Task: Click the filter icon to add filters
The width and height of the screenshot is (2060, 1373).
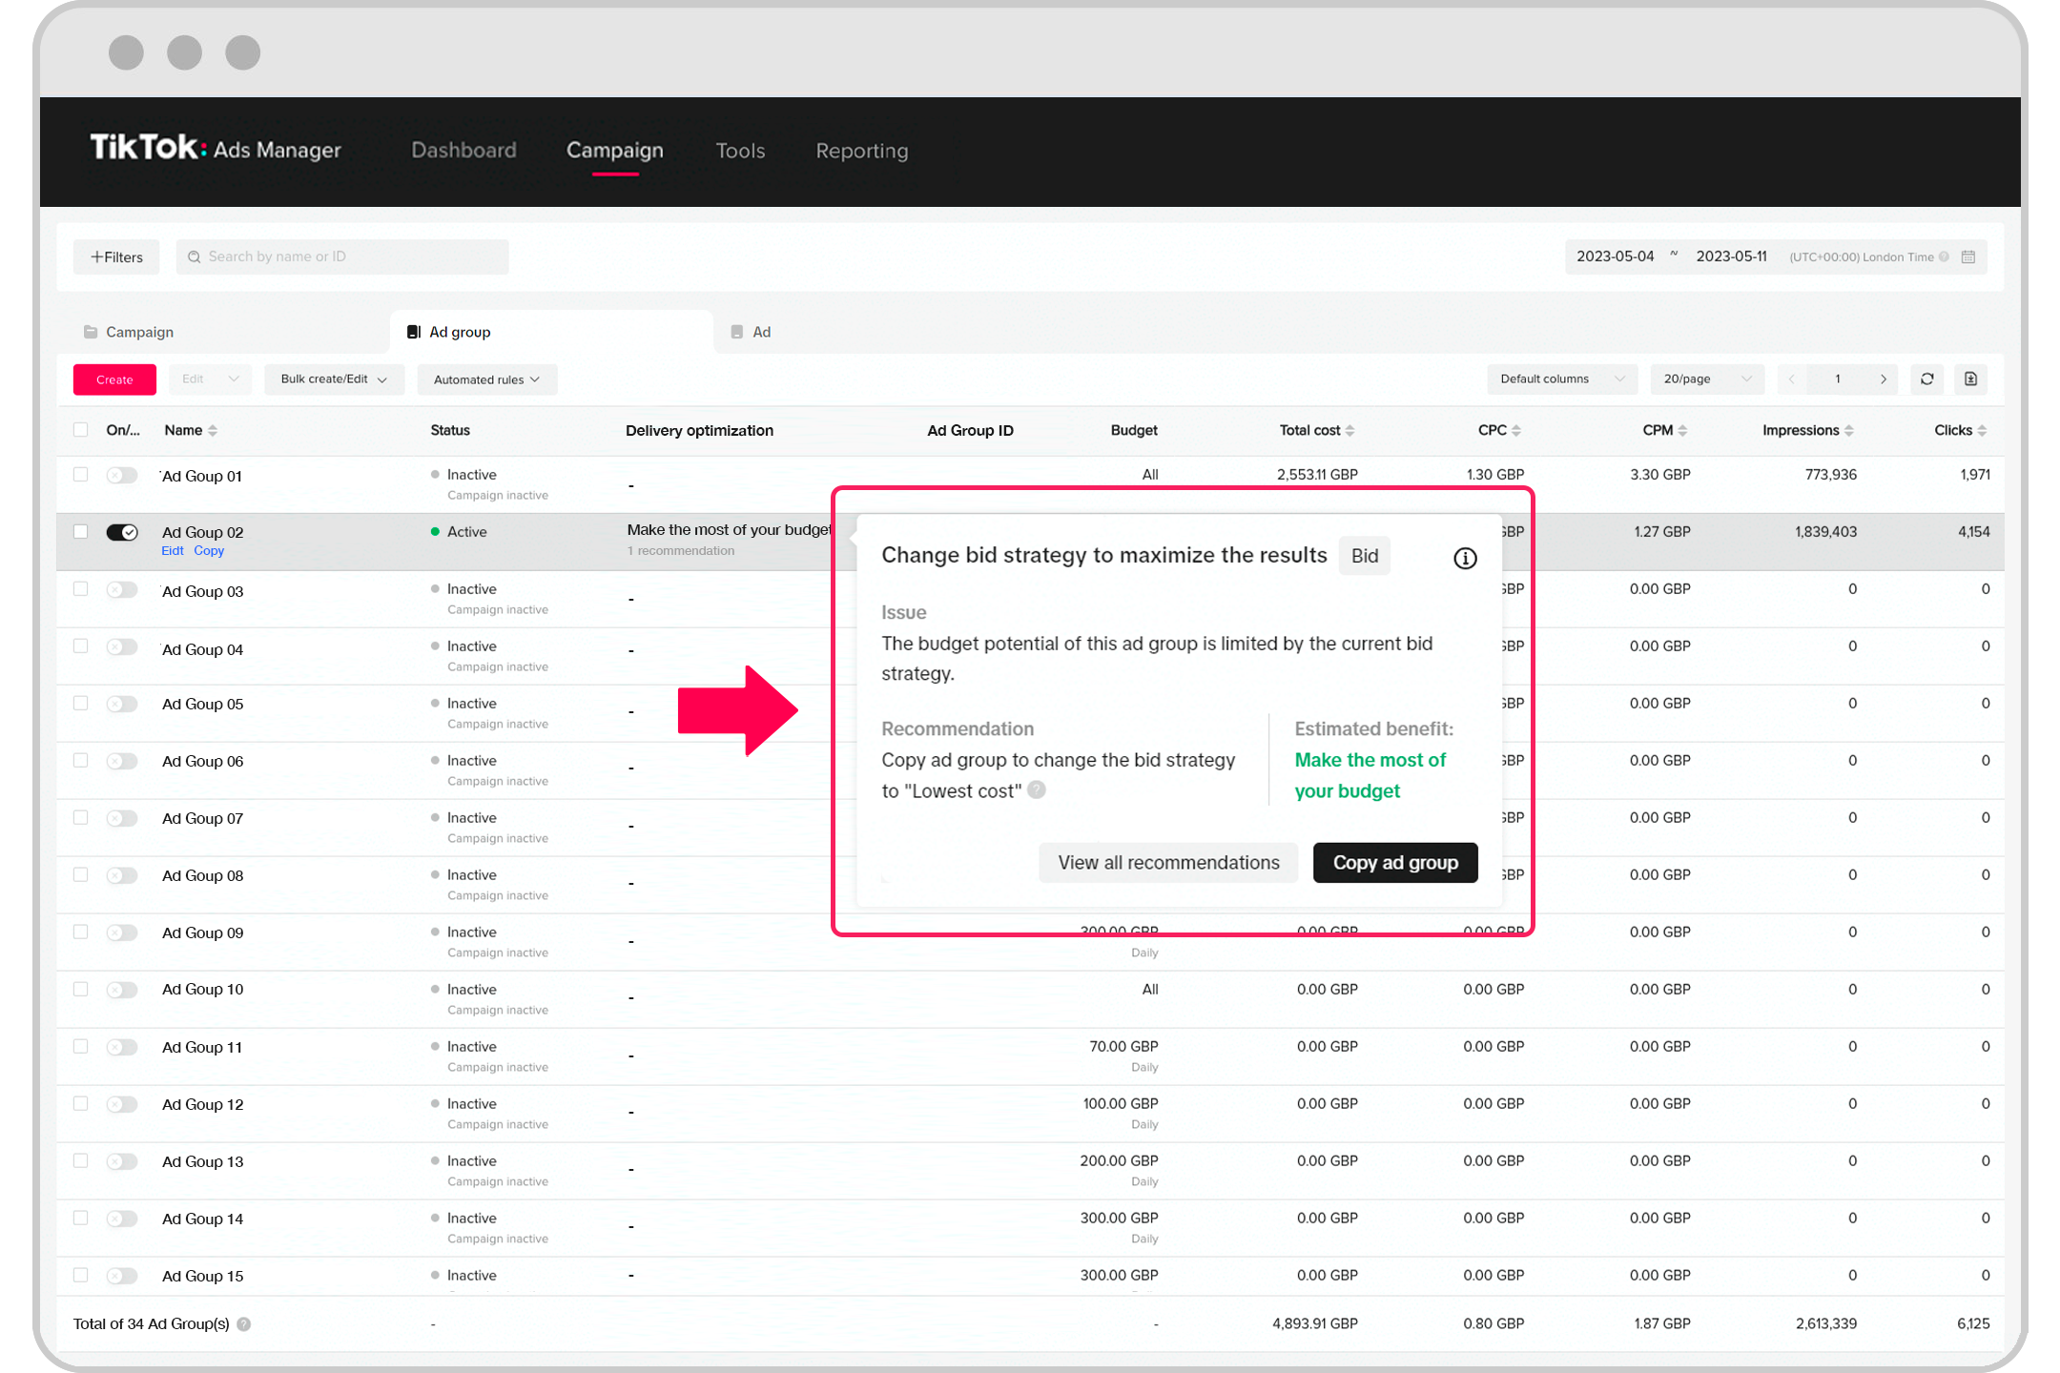Action: pos(115,256)
